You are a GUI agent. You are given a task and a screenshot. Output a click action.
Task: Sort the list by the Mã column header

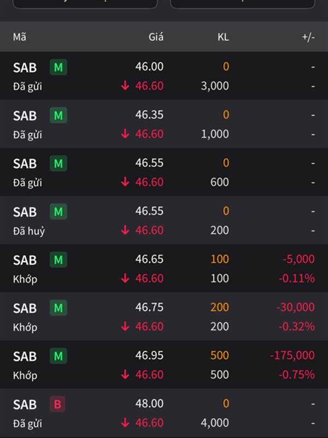[x=20, y=37]
